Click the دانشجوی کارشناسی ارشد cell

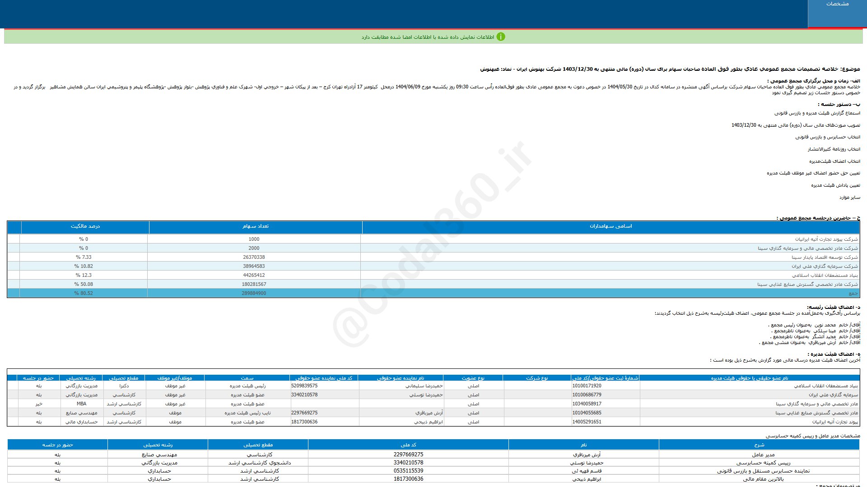(259, 463)
